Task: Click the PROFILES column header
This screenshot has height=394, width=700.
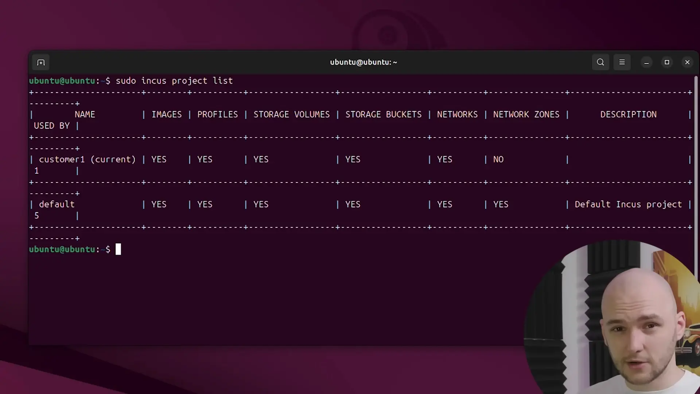Action: pos(218,115)
